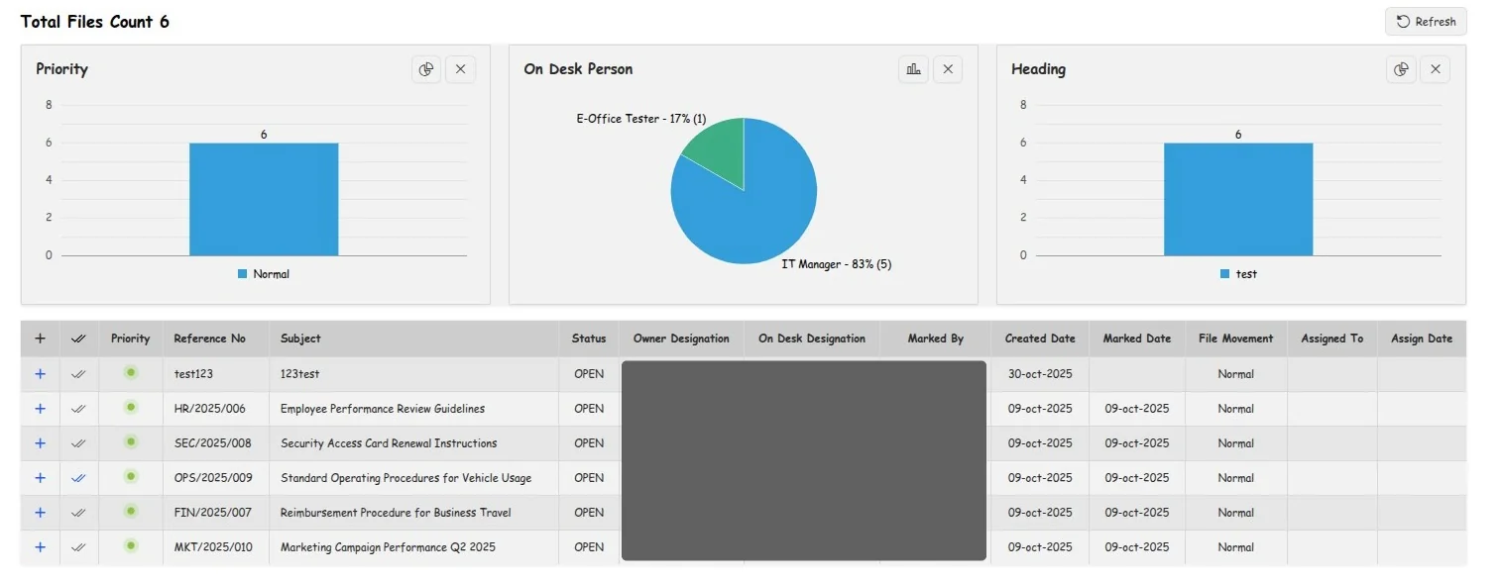
Task: Open subject Marketing Campaign Performance Q2 2025
Action: [x=388, y=547]
